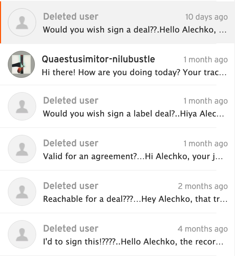Click the Quaestusimitor-nilubustle profile picture
235x256 pixels.
pos(22,65)
